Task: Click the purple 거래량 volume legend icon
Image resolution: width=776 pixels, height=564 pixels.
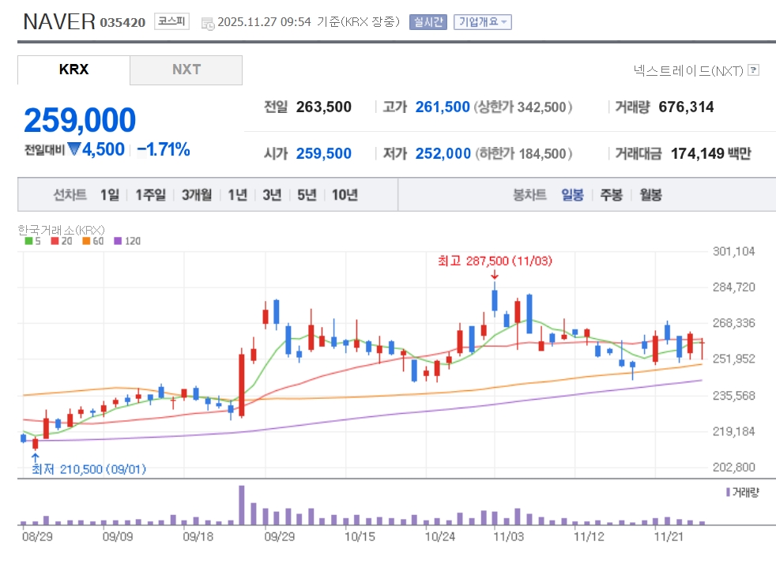Action: coord(728,492)
